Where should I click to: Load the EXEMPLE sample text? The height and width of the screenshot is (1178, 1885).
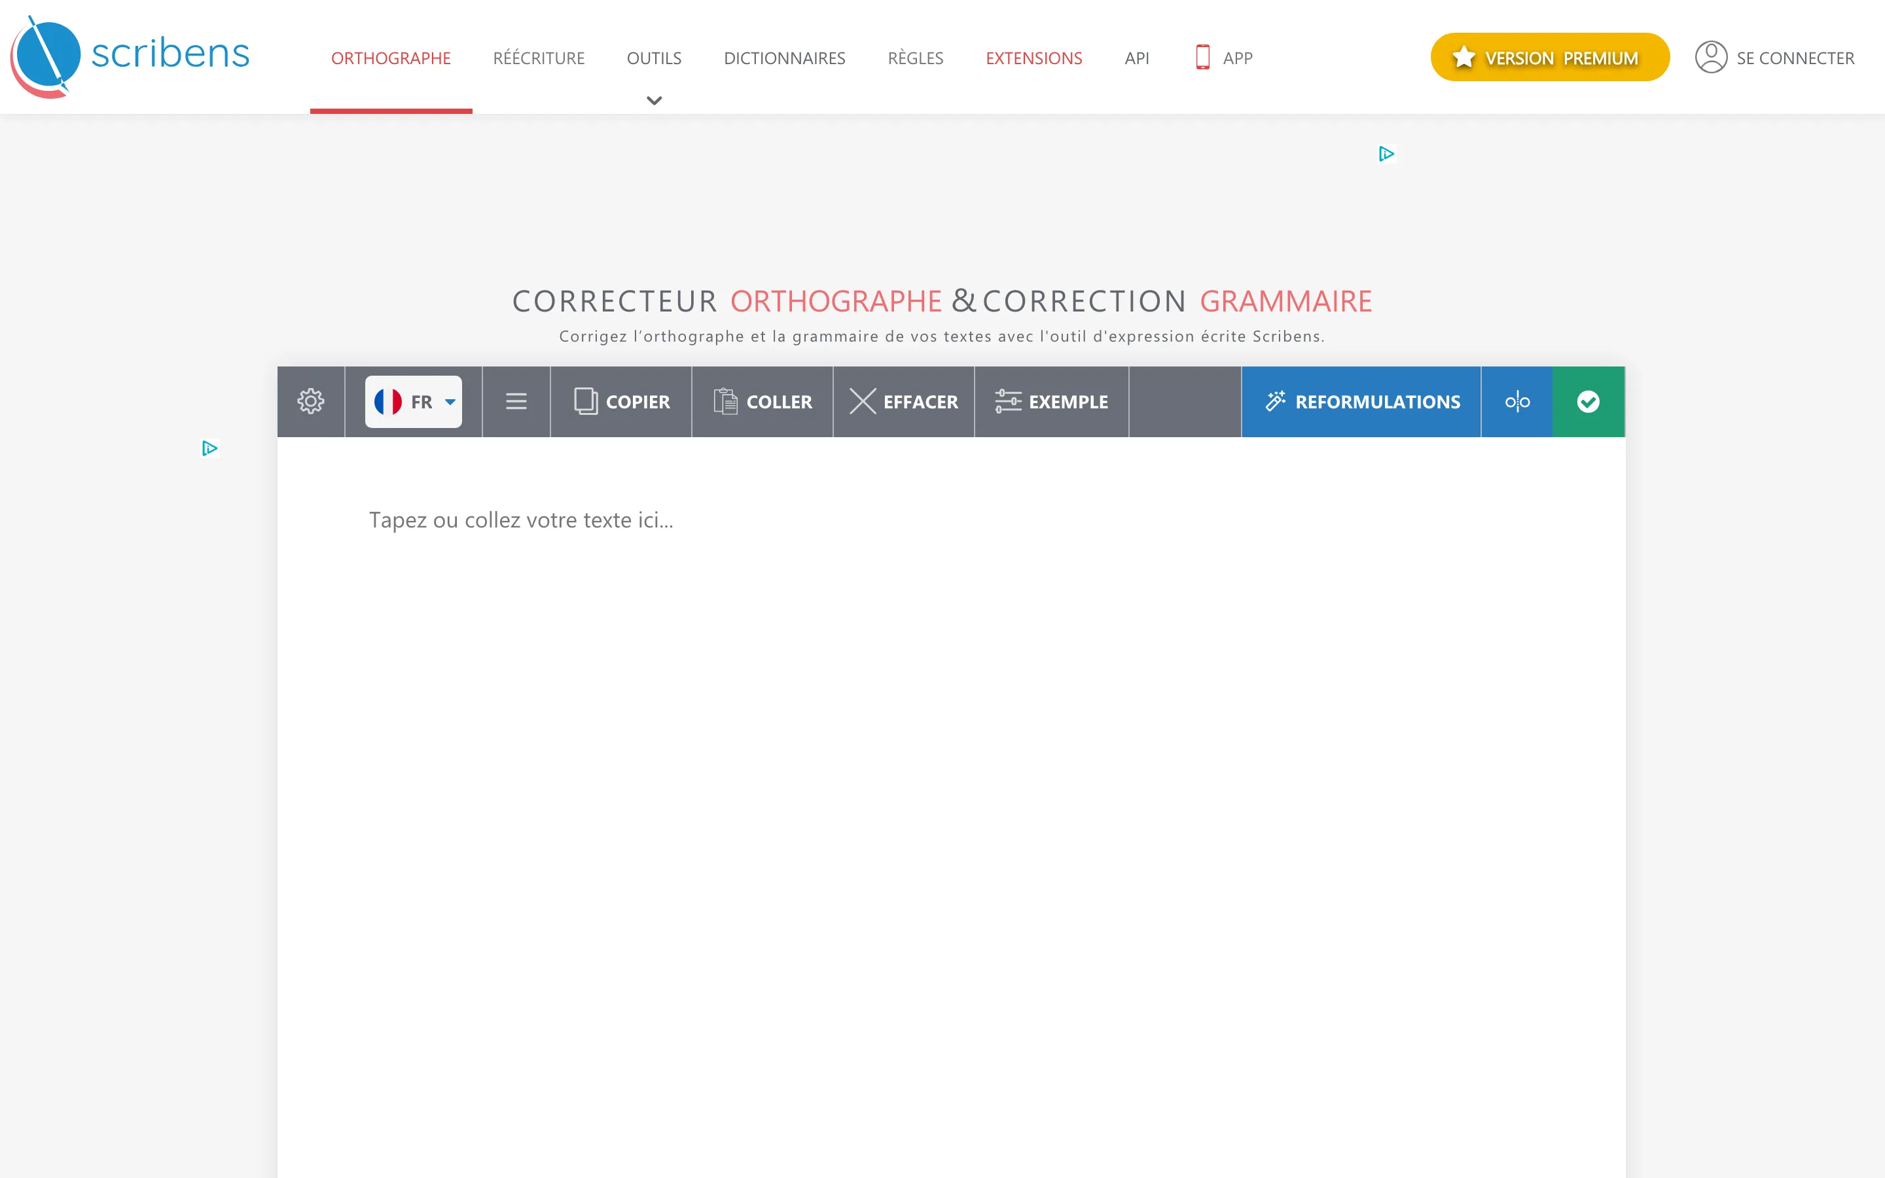1052,401
